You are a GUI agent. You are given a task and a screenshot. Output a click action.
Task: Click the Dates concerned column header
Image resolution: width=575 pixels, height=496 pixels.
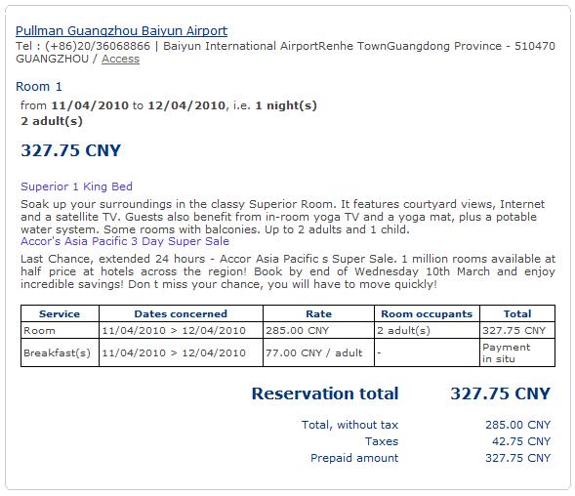(181, 314)
